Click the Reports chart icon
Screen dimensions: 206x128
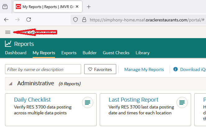pos(8,44)
